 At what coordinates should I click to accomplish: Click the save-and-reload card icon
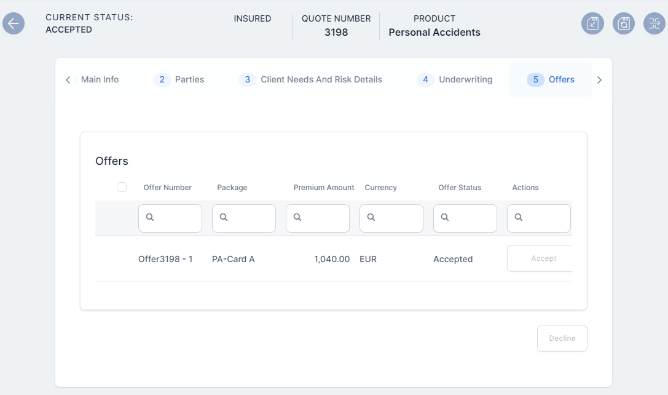coord(624,24)
